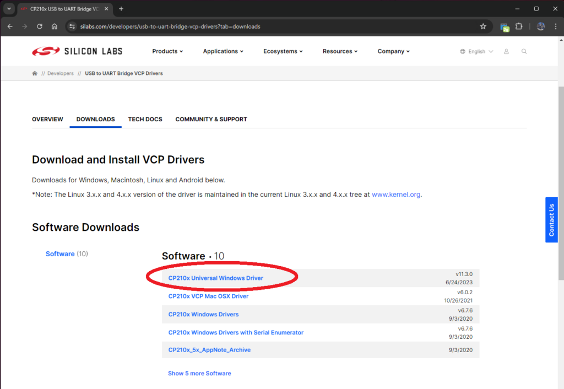The image size is (564, 389).
Task: Expand the Applications dropdown
Action: coord(223,51)
